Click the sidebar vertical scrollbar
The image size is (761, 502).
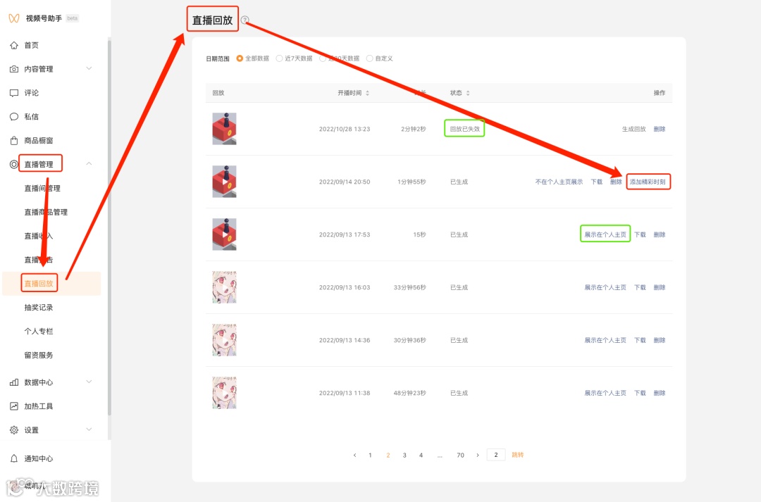tap(109, 228)
